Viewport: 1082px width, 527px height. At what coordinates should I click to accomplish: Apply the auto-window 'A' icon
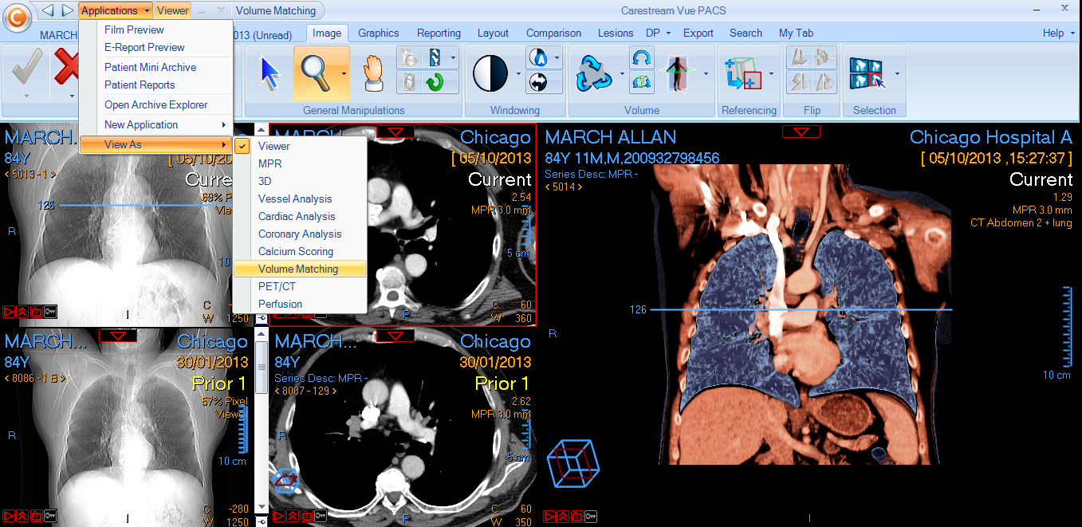[x=537, y=57]
